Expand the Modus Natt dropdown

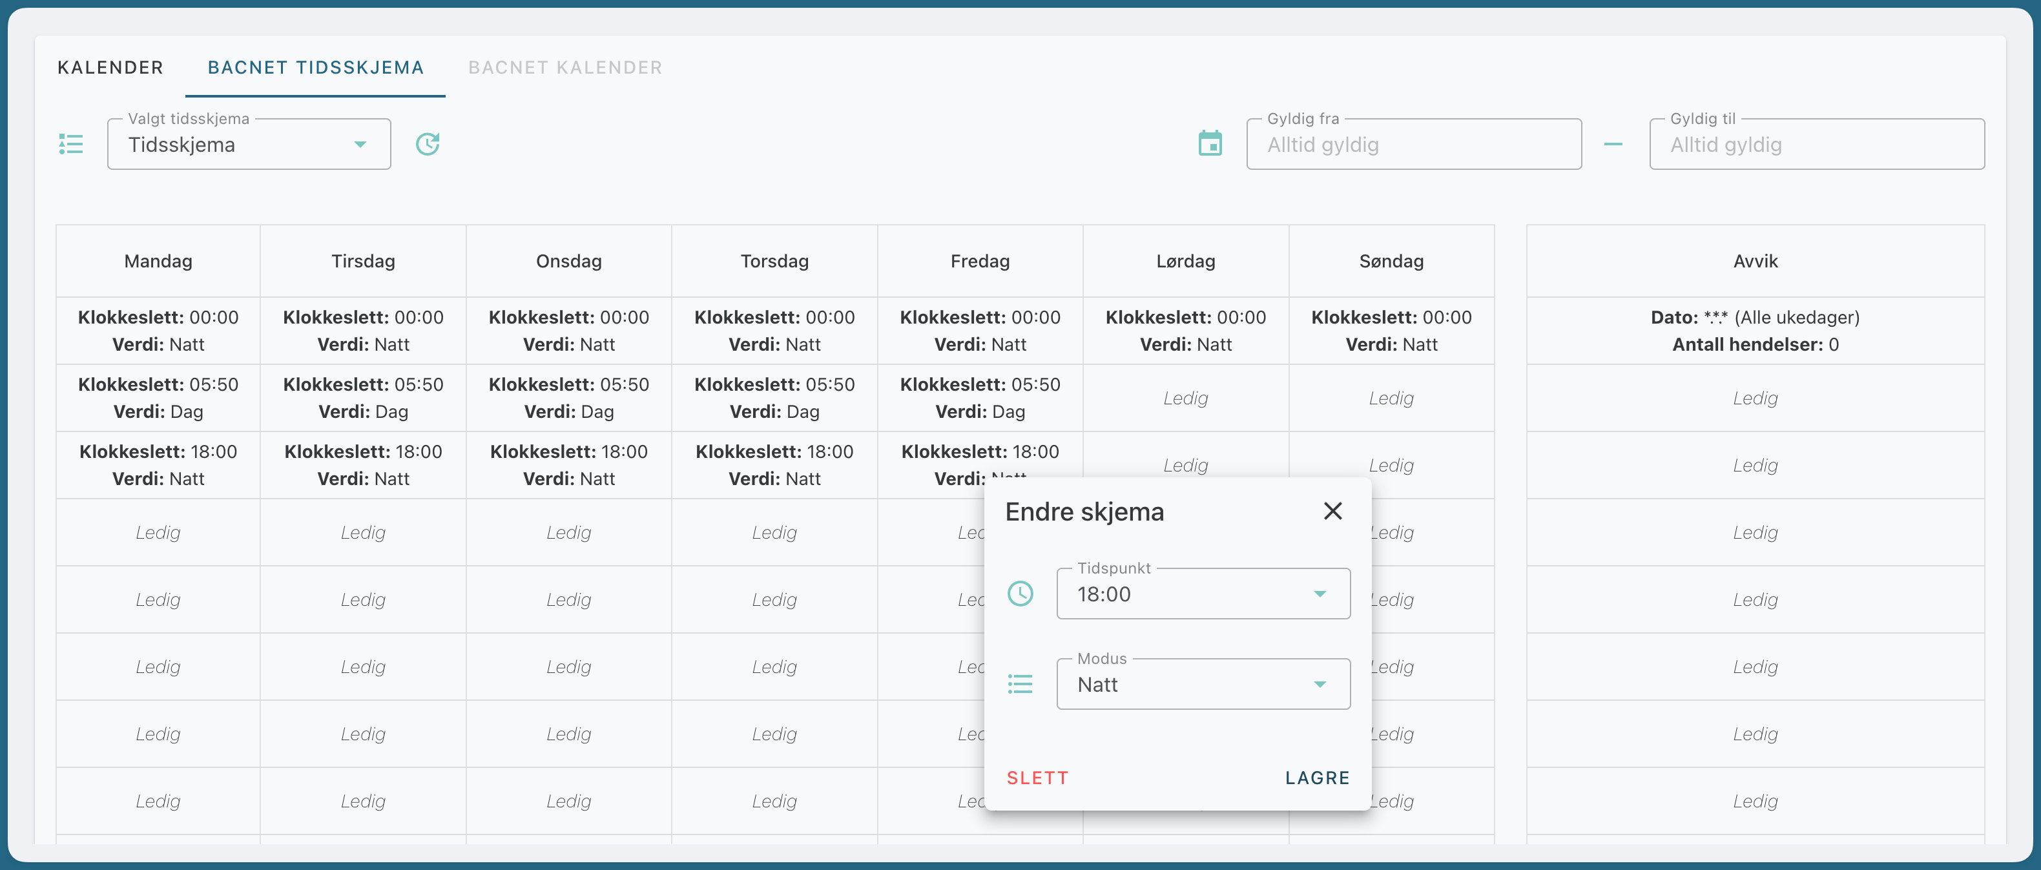1203,684
